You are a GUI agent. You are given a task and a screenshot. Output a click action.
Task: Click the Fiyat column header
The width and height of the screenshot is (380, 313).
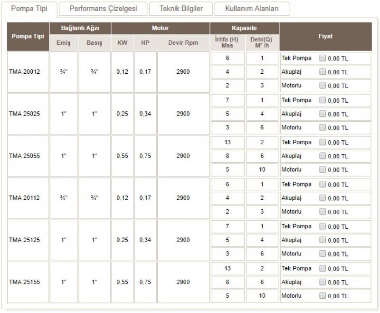pos(325,37)
